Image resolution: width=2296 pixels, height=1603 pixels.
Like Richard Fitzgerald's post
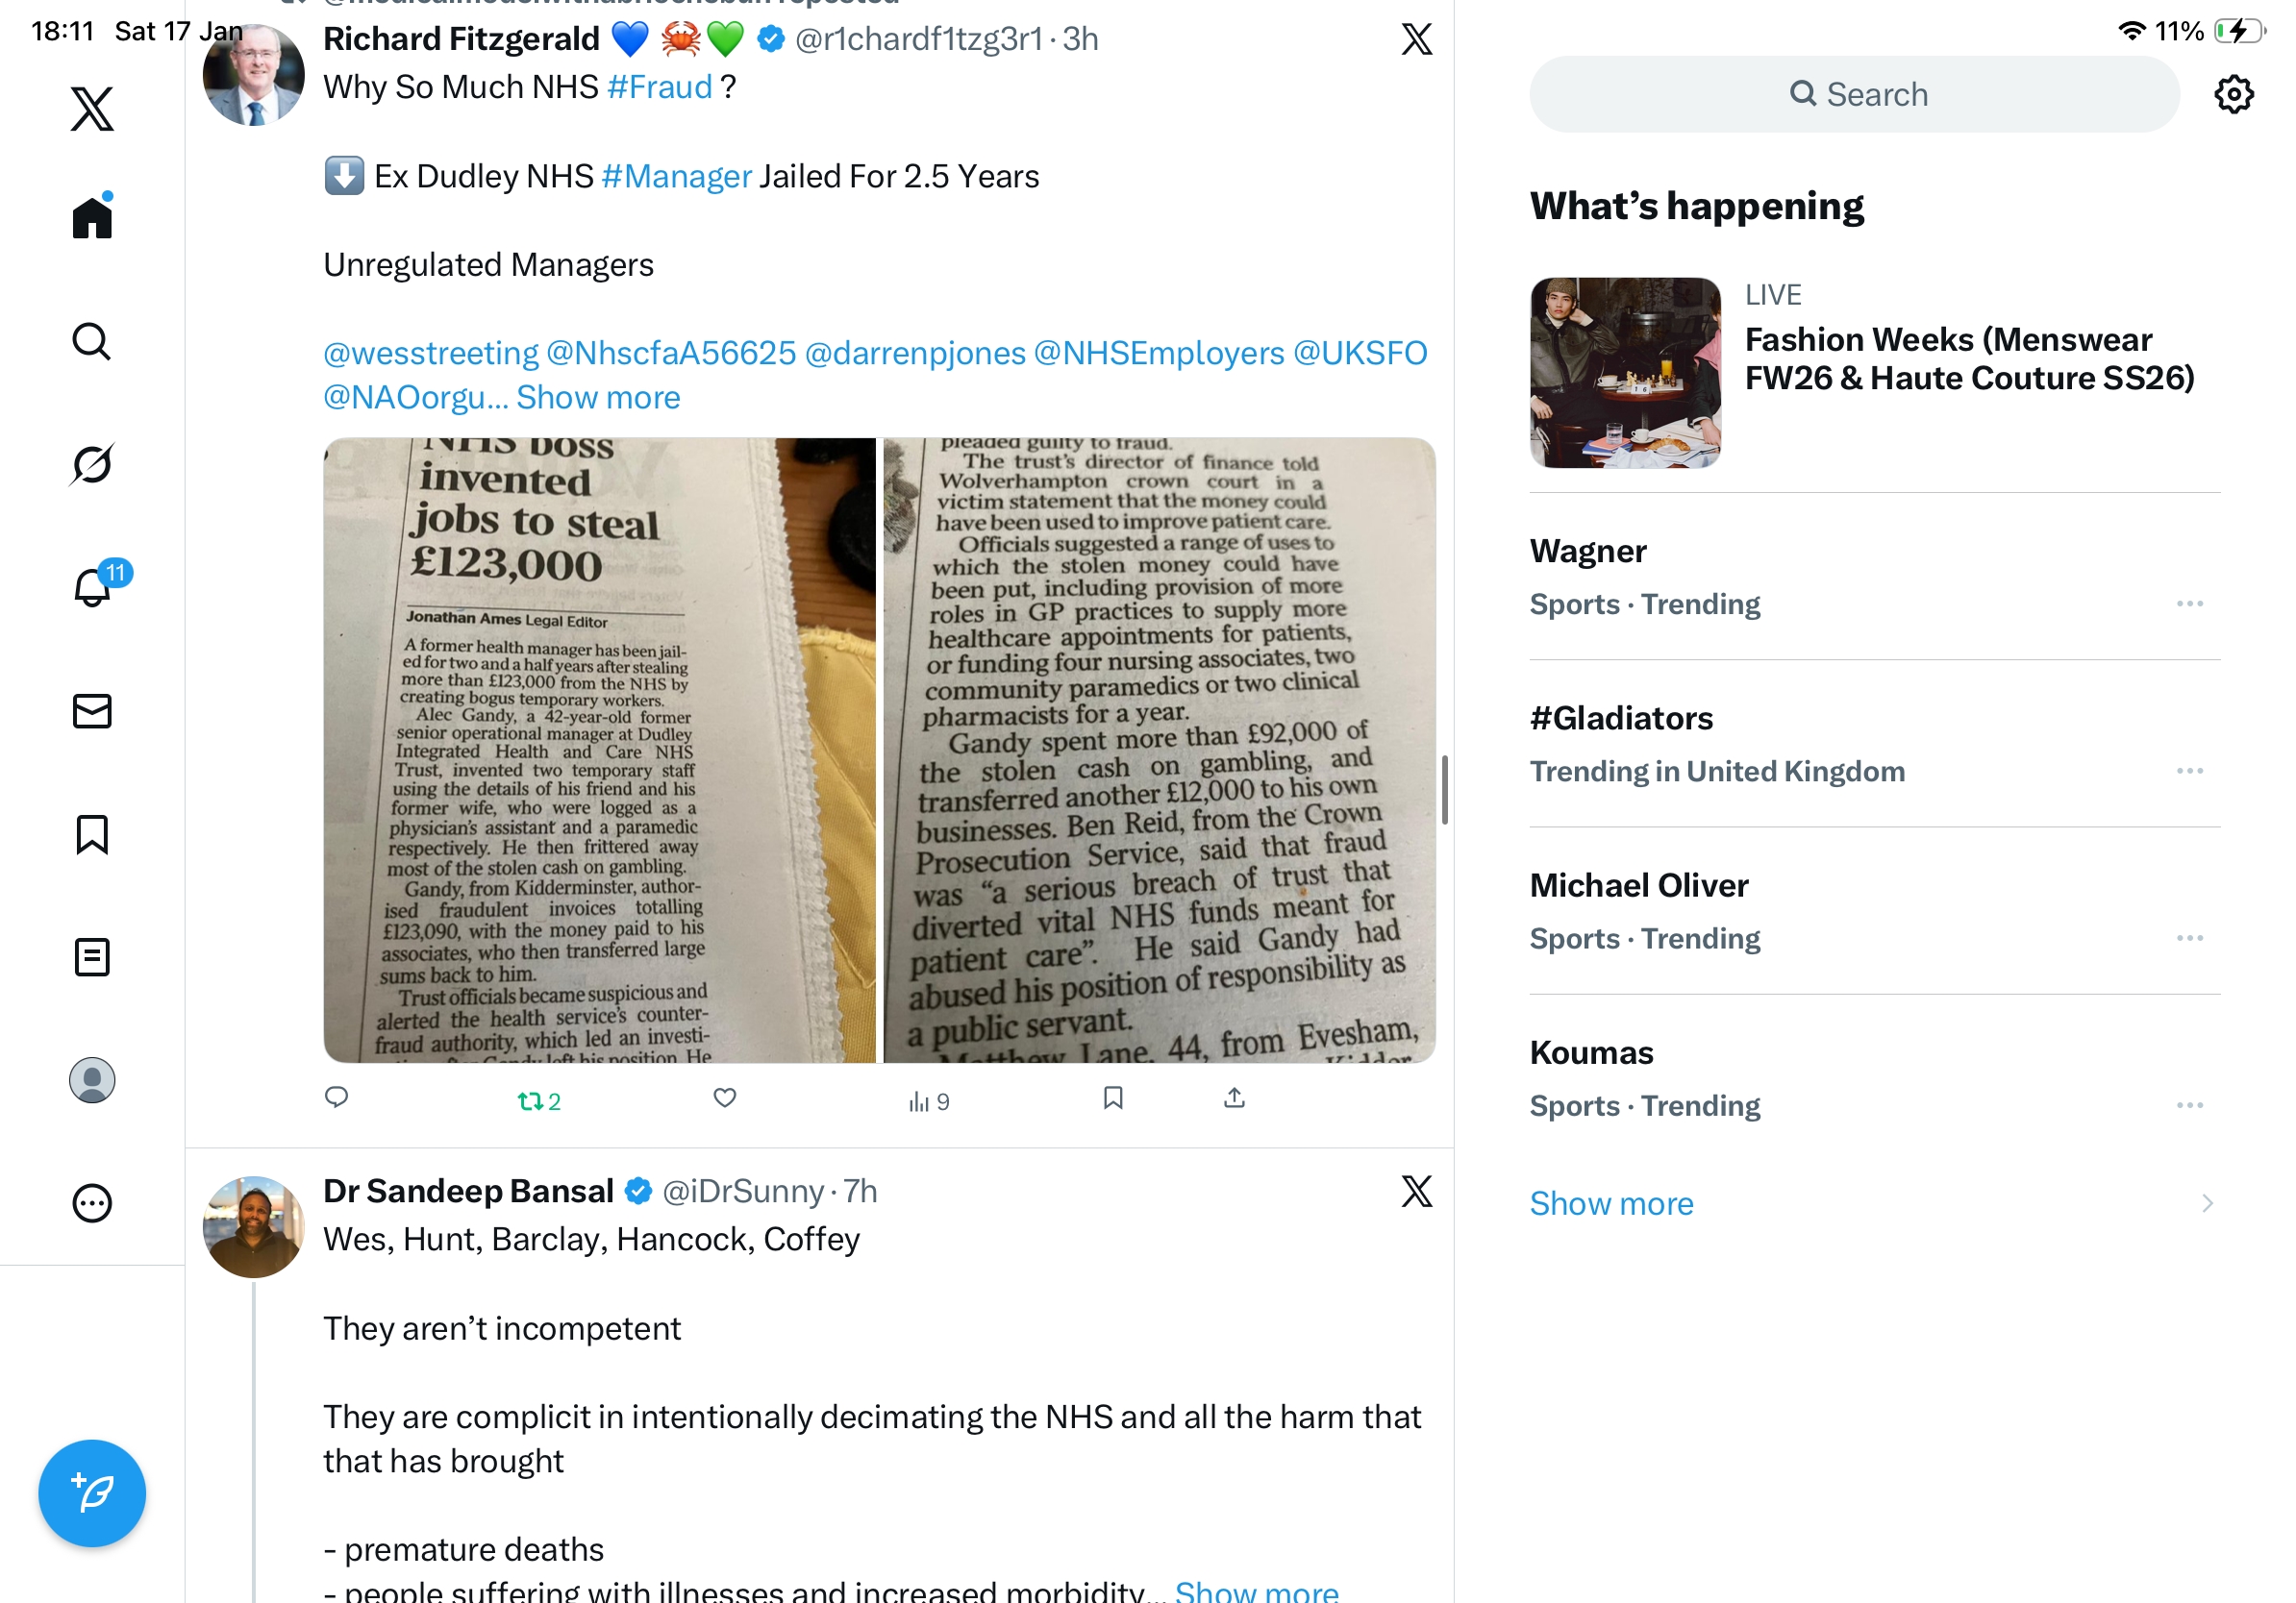725,1098
